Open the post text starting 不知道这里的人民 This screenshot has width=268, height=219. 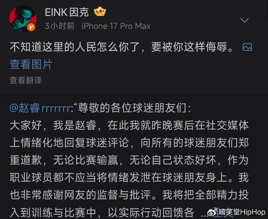click(x=121, y=47)
